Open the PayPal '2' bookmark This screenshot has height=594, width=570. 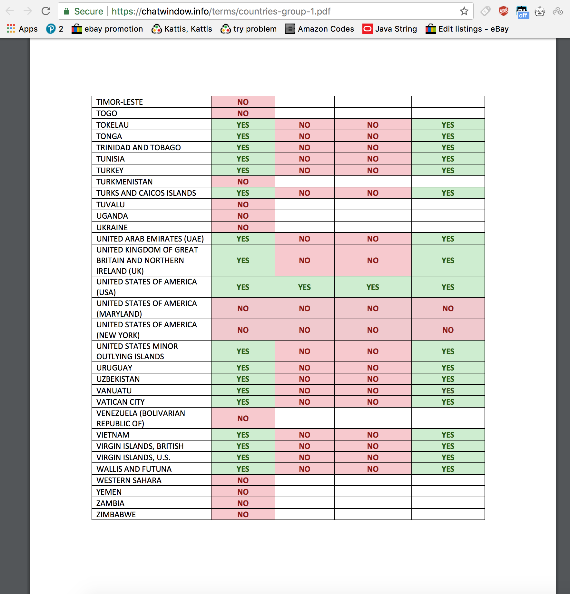[55, 29]
